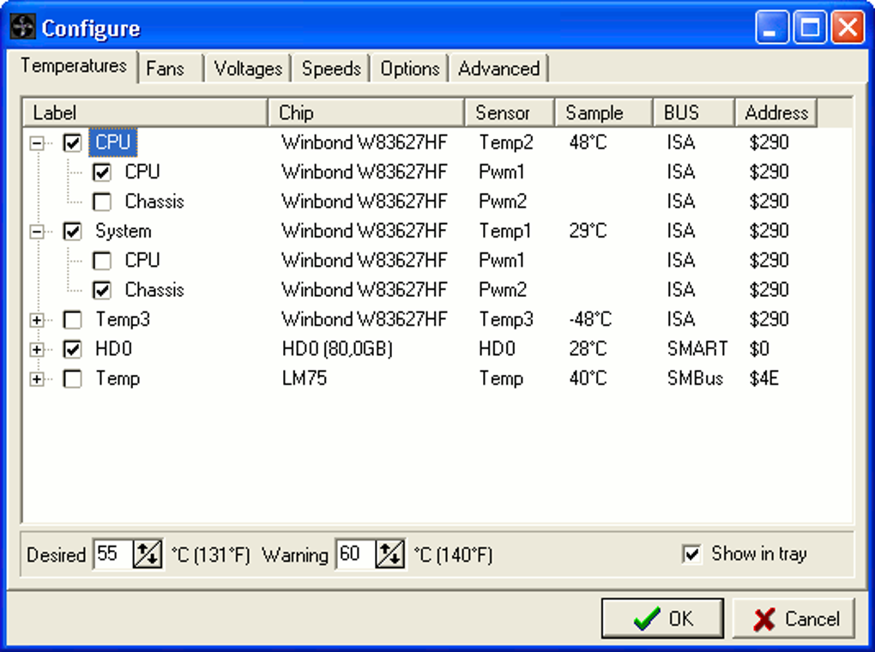The image size is (875, 652).
Task: Collapse the top-level CPU tree node
Action: (37, 143)
